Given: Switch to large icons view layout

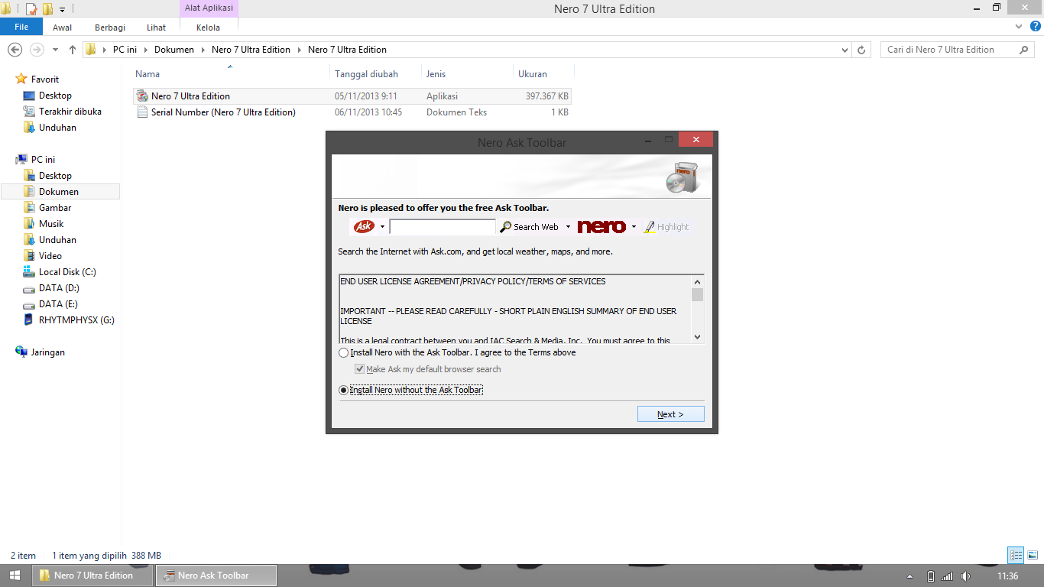Looking at the screenshot, I should click(x=1032, y=556).
